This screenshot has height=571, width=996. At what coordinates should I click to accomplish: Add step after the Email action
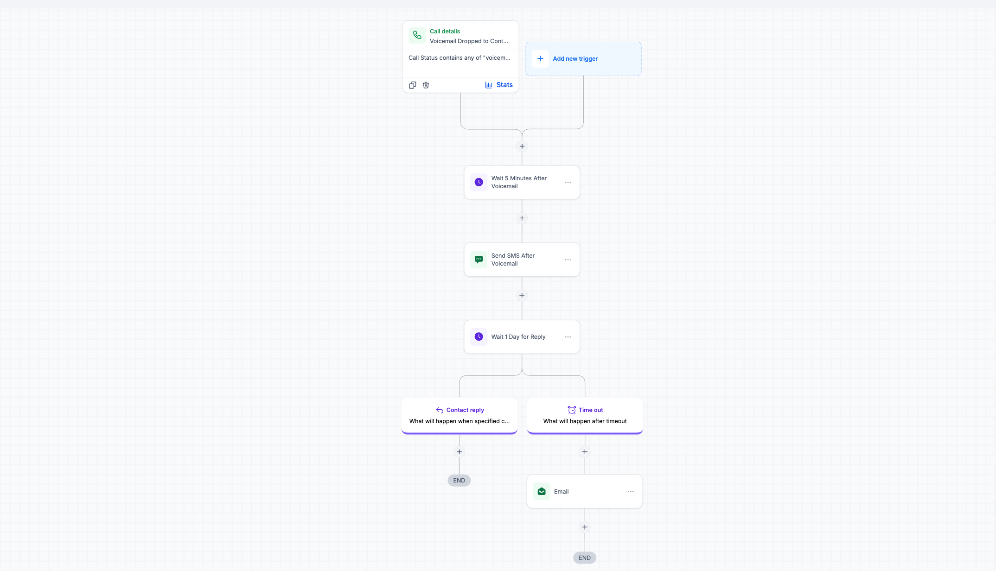click(585, 527)
